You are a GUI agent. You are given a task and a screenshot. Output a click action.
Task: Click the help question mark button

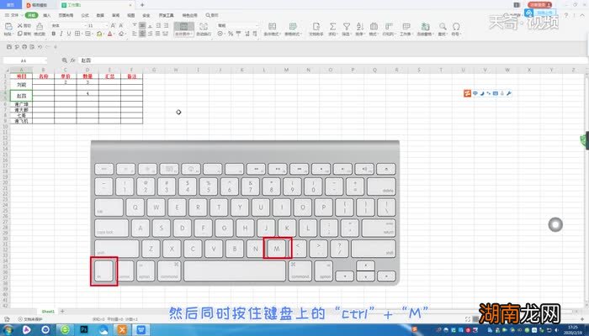coord(566,15)
